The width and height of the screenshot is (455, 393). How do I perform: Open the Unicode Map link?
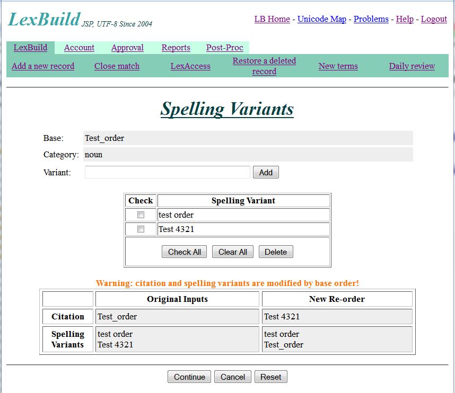322,19
